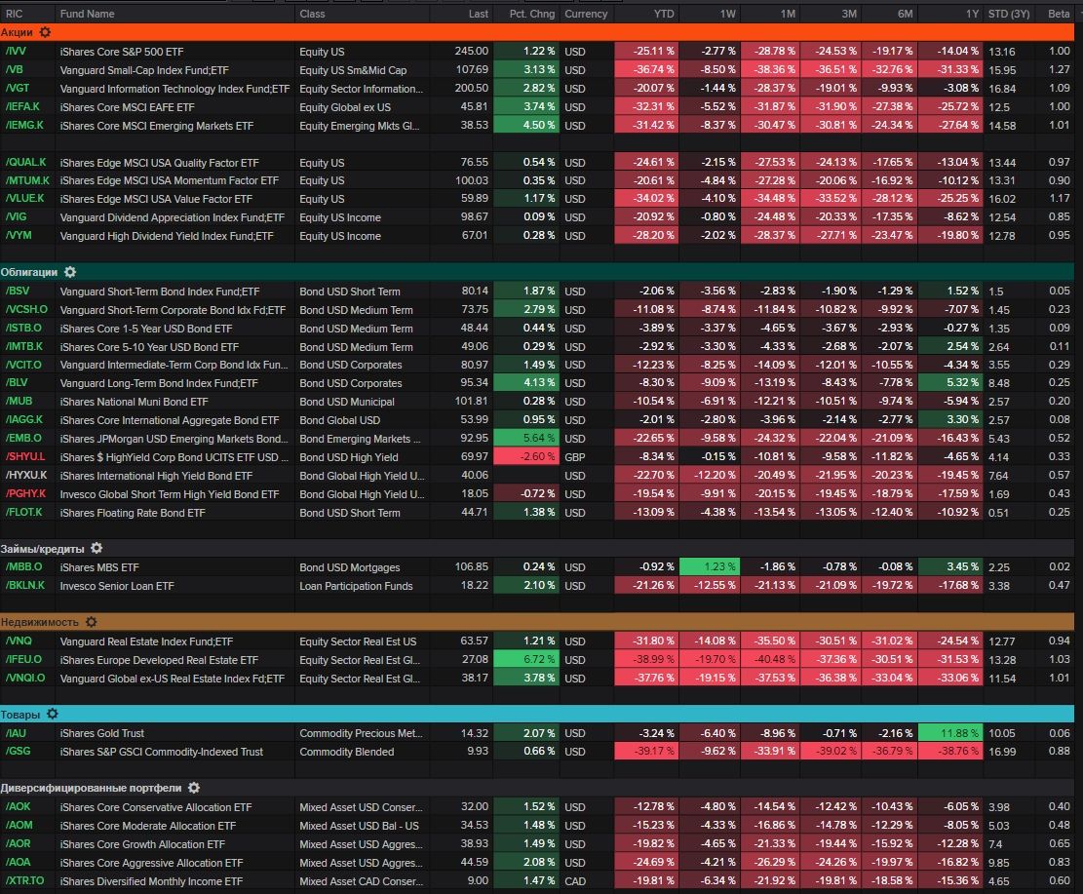Open the /IEMG.K ticker link
The width and height of the screenshot is (1083, 894).
click(24, 125)
